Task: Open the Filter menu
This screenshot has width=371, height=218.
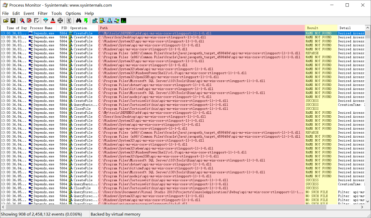Action: point(43,13)
